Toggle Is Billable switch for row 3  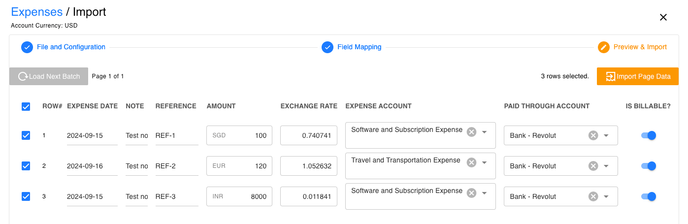[x=649, y=196]
